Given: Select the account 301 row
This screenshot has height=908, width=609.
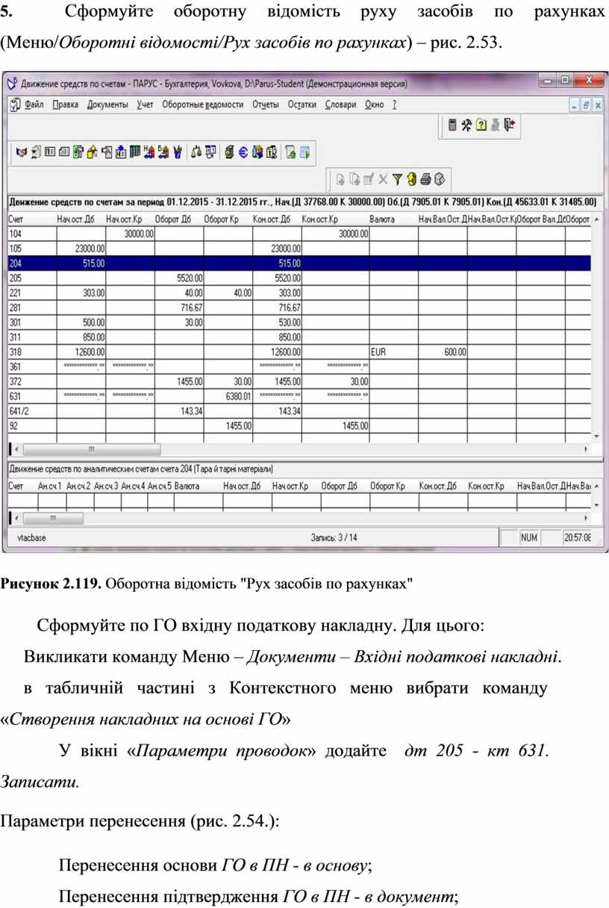Looking at the screenshot, I should pos(299,323).
